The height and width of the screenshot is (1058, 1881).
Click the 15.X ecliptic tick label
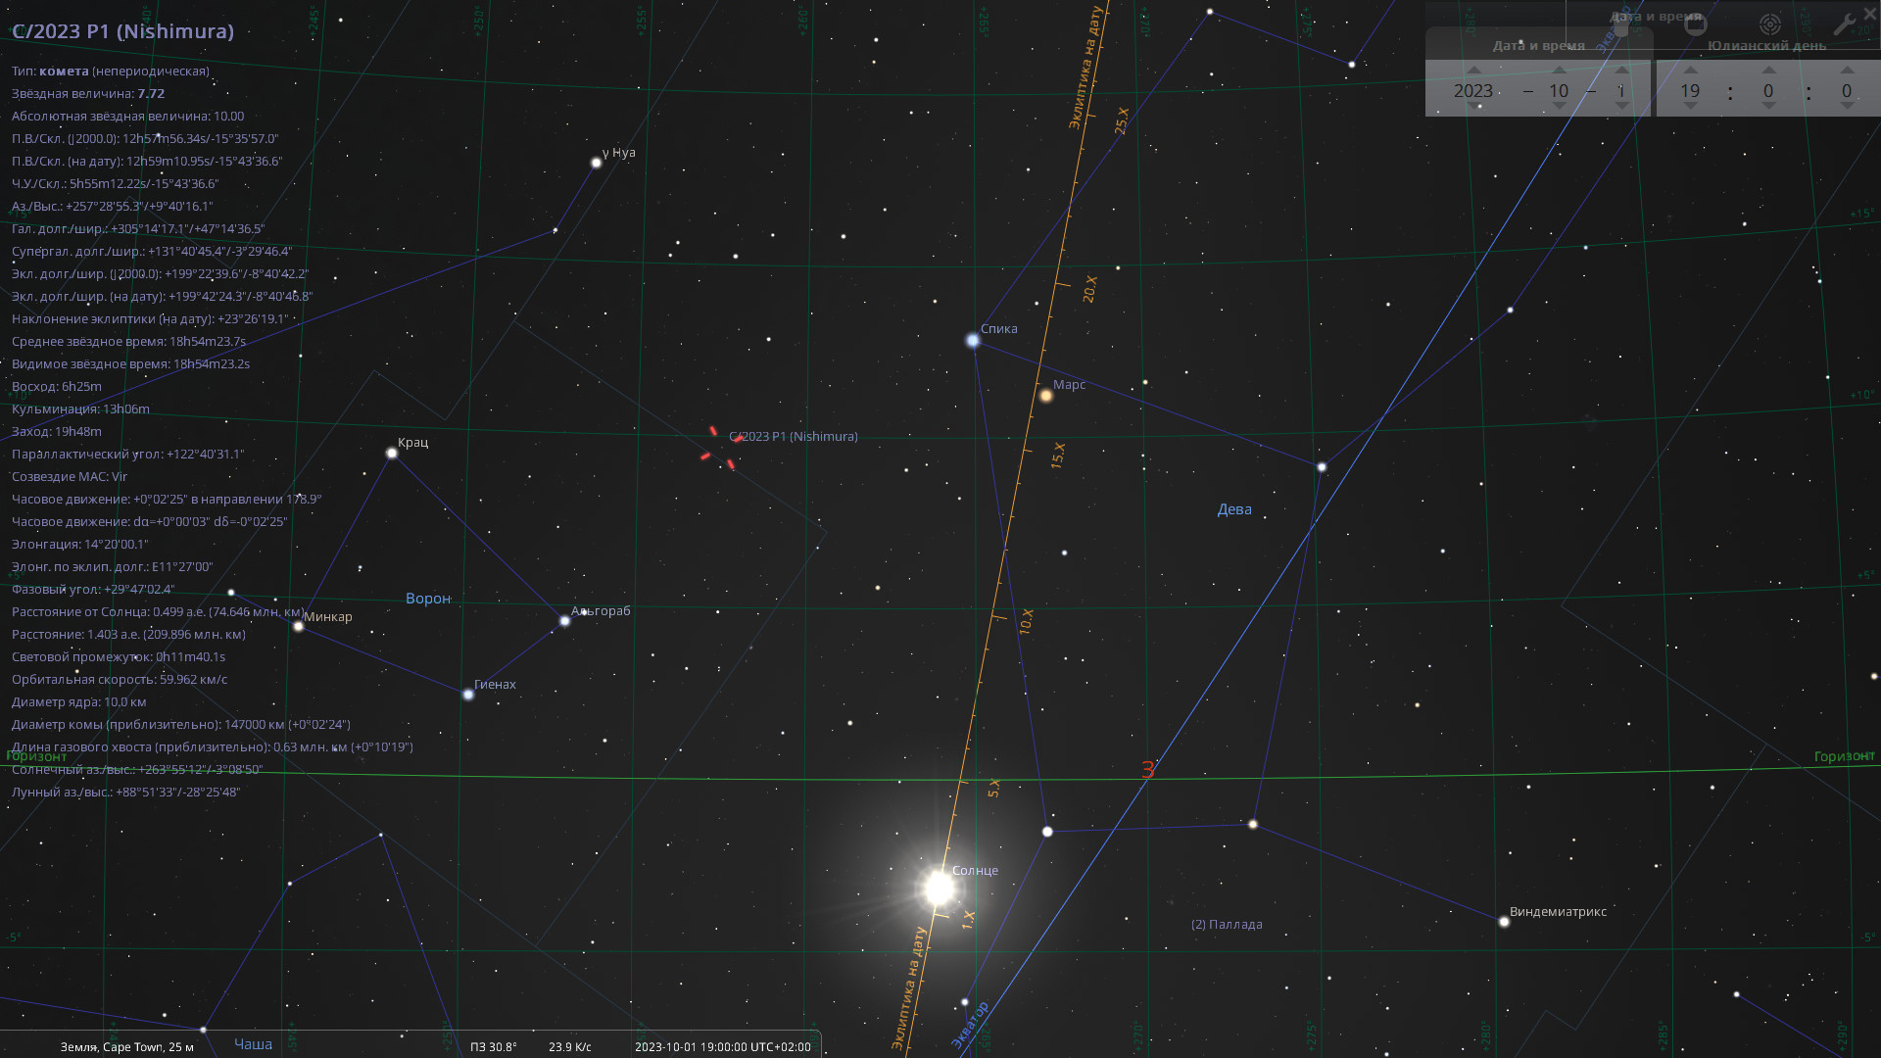(x=1058, y=455)
